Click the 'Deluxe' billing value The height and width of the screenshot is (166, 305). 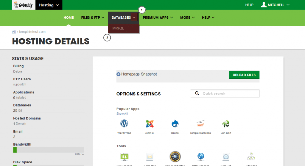point(18,71)
